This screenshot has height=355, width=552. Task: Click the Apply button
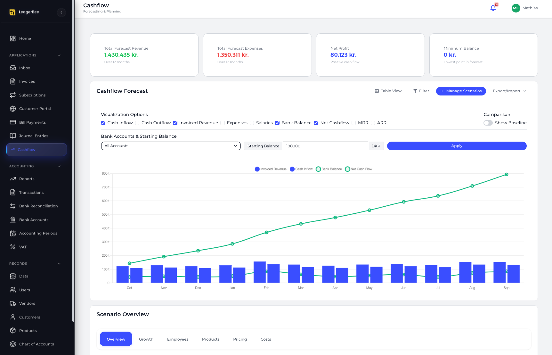pyautogui.click(x=457, y=146)
